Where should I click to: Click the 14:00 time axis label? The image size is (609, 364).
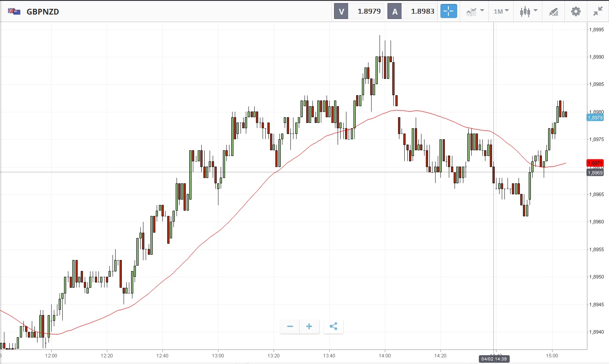click(x=385, y=355)
